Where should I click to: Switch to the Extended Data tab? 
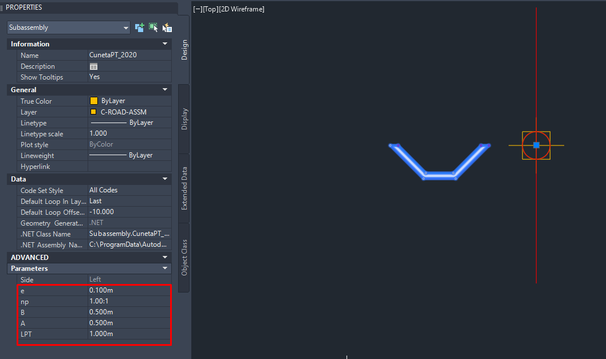click(184, 188)
